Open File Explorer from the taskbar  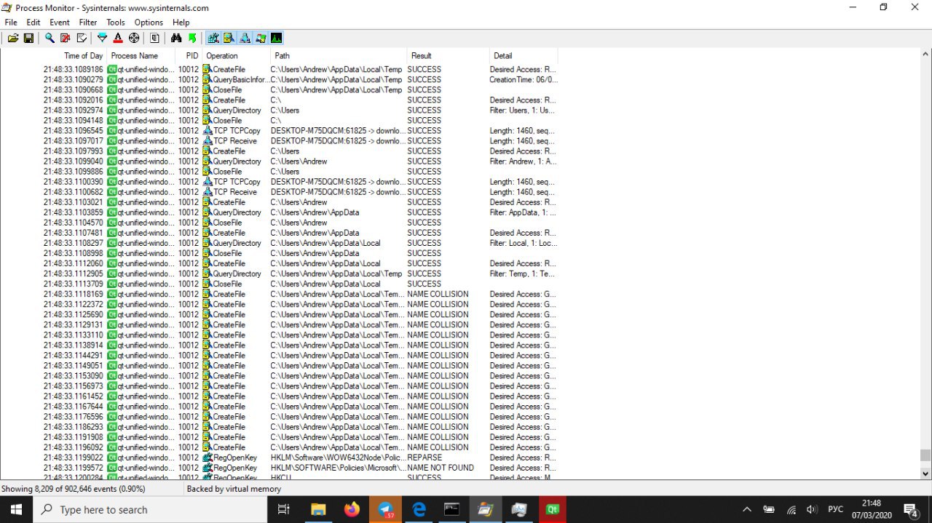(318, 510)
